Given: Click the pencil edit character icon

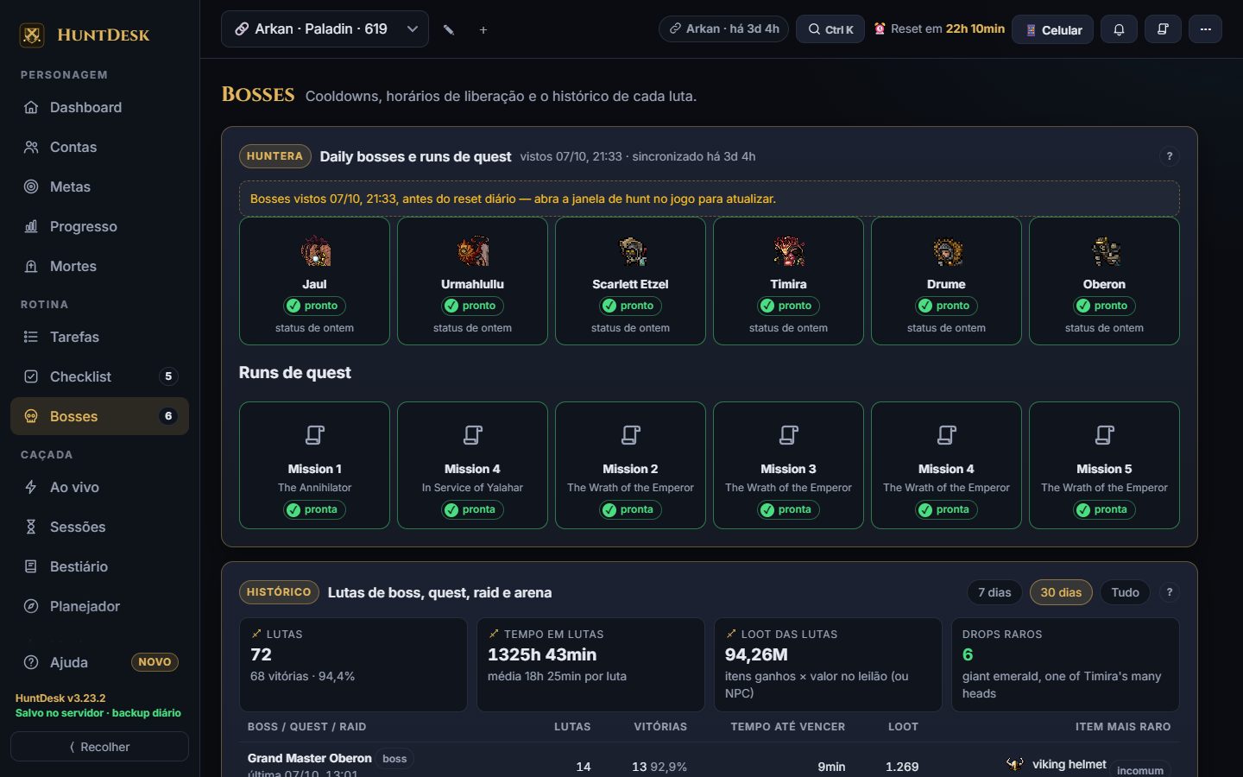Looking at the screenshot, I should pos(449,29).
